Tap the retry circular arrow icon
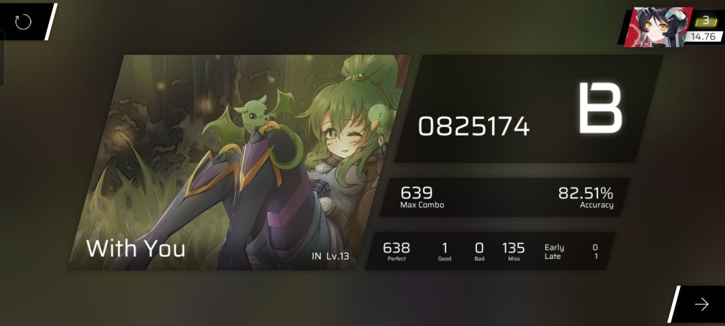The image size is (725, 326). (x=23, y=21)
